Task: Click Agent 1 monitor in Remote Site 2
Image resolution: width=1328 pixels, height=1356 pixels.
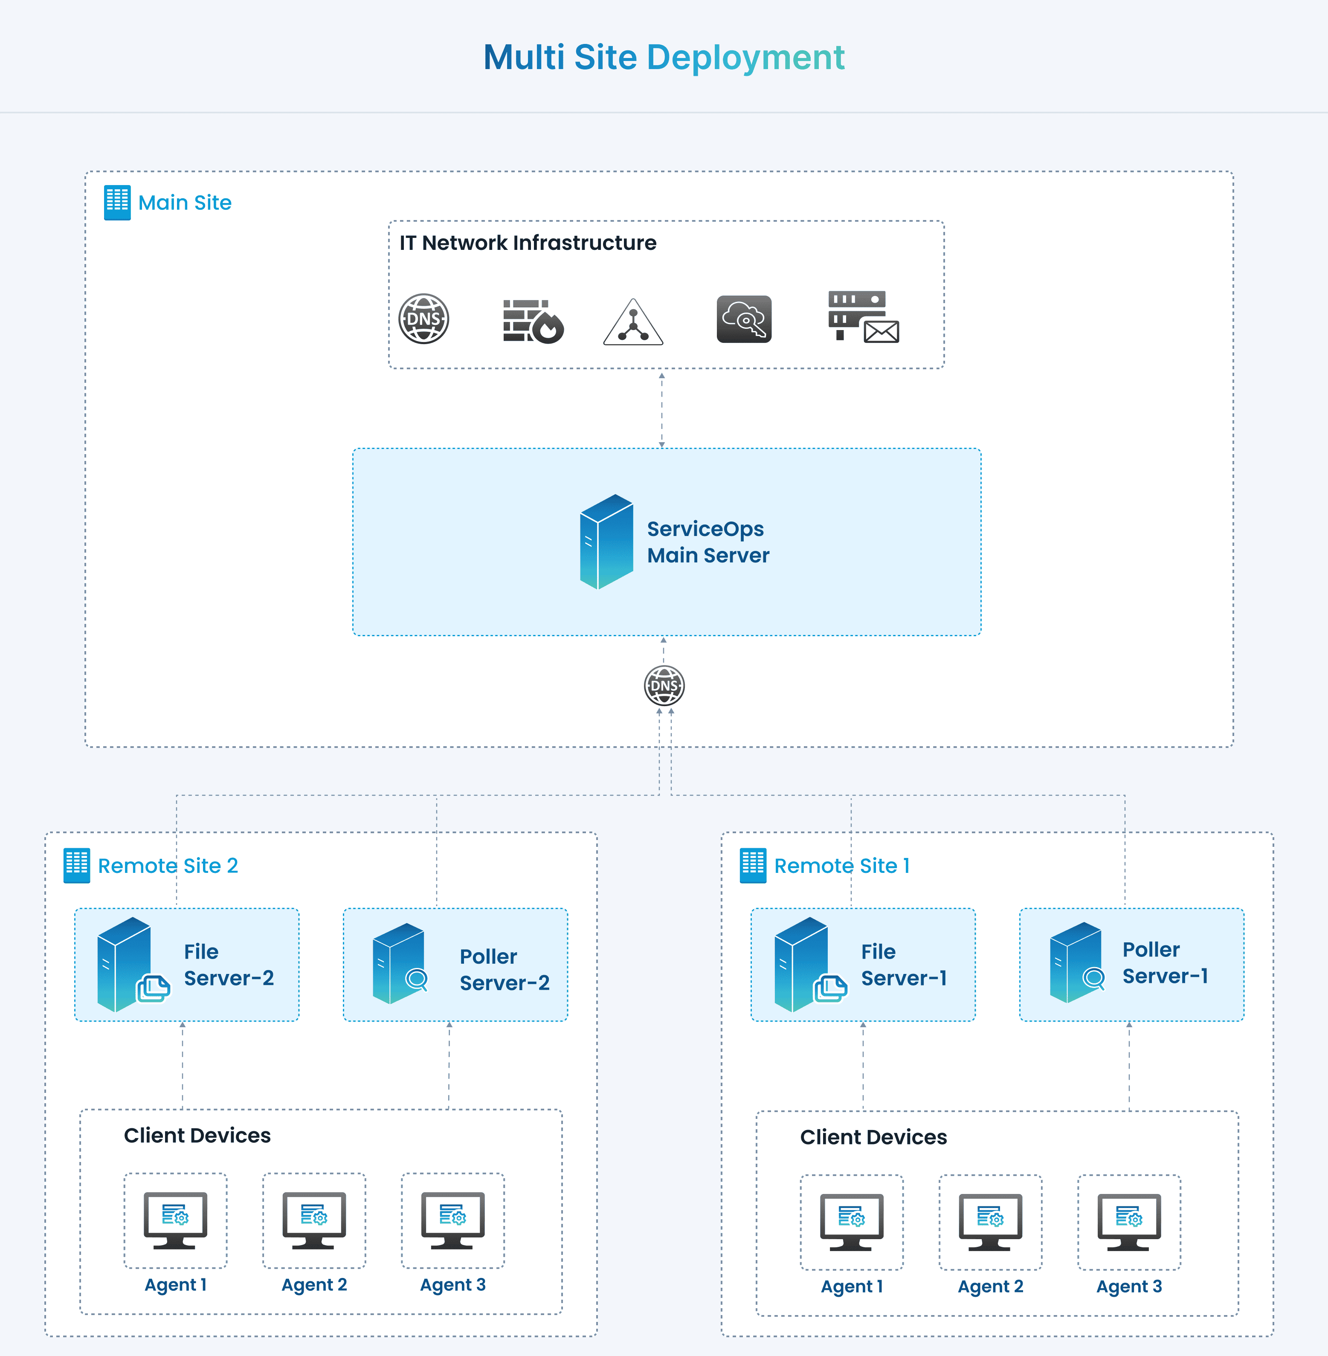Action: (175, 1220)
